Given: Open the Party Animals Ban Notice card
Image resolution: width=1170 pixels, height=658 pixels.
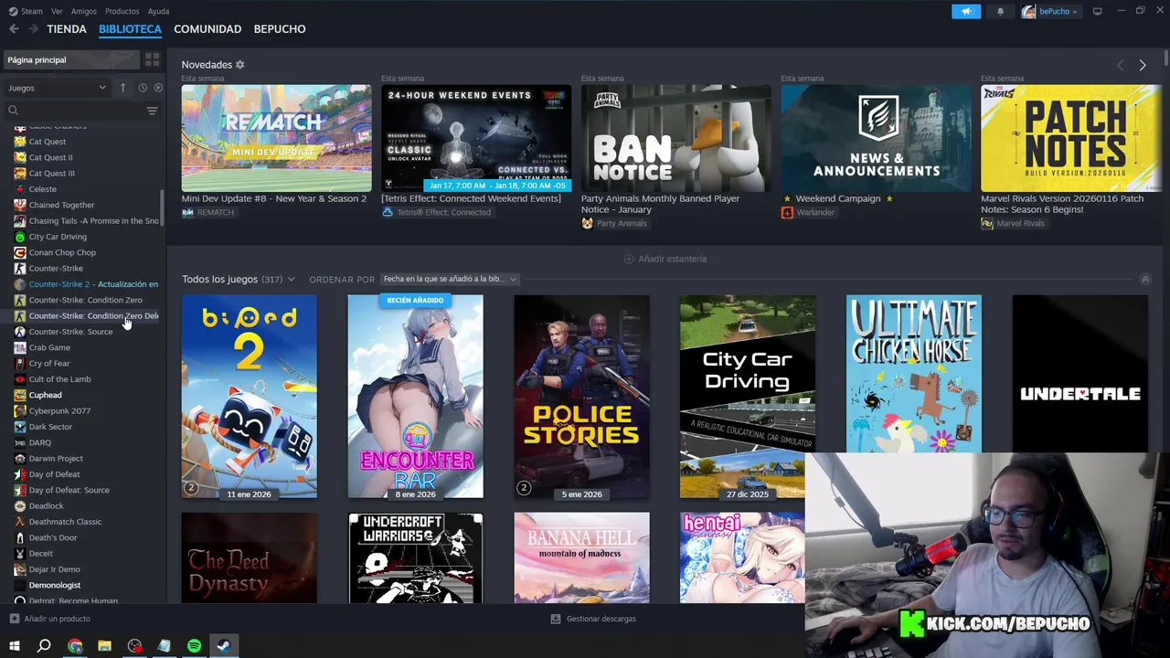Looking at the screenshot, I should (675, 138).
